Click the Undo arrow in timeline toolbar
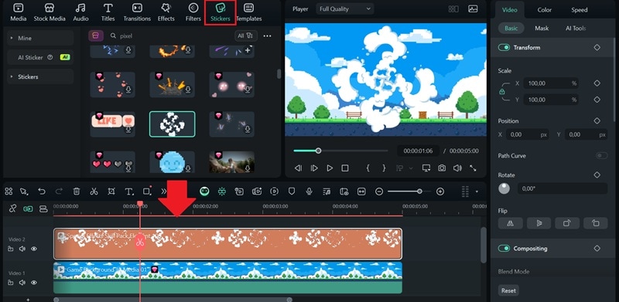Image resolution: width=619 pixels, height=302 pixels. tap(42, 192)
